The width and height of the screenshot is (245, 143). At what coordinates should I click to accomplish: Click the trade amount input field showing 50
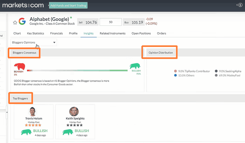click(111, 22)
